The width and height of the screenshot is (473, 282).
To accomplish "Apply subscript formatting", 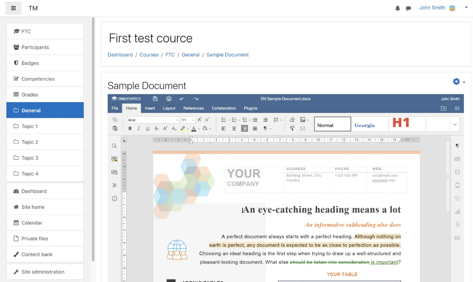I will (x=174, y=128).
